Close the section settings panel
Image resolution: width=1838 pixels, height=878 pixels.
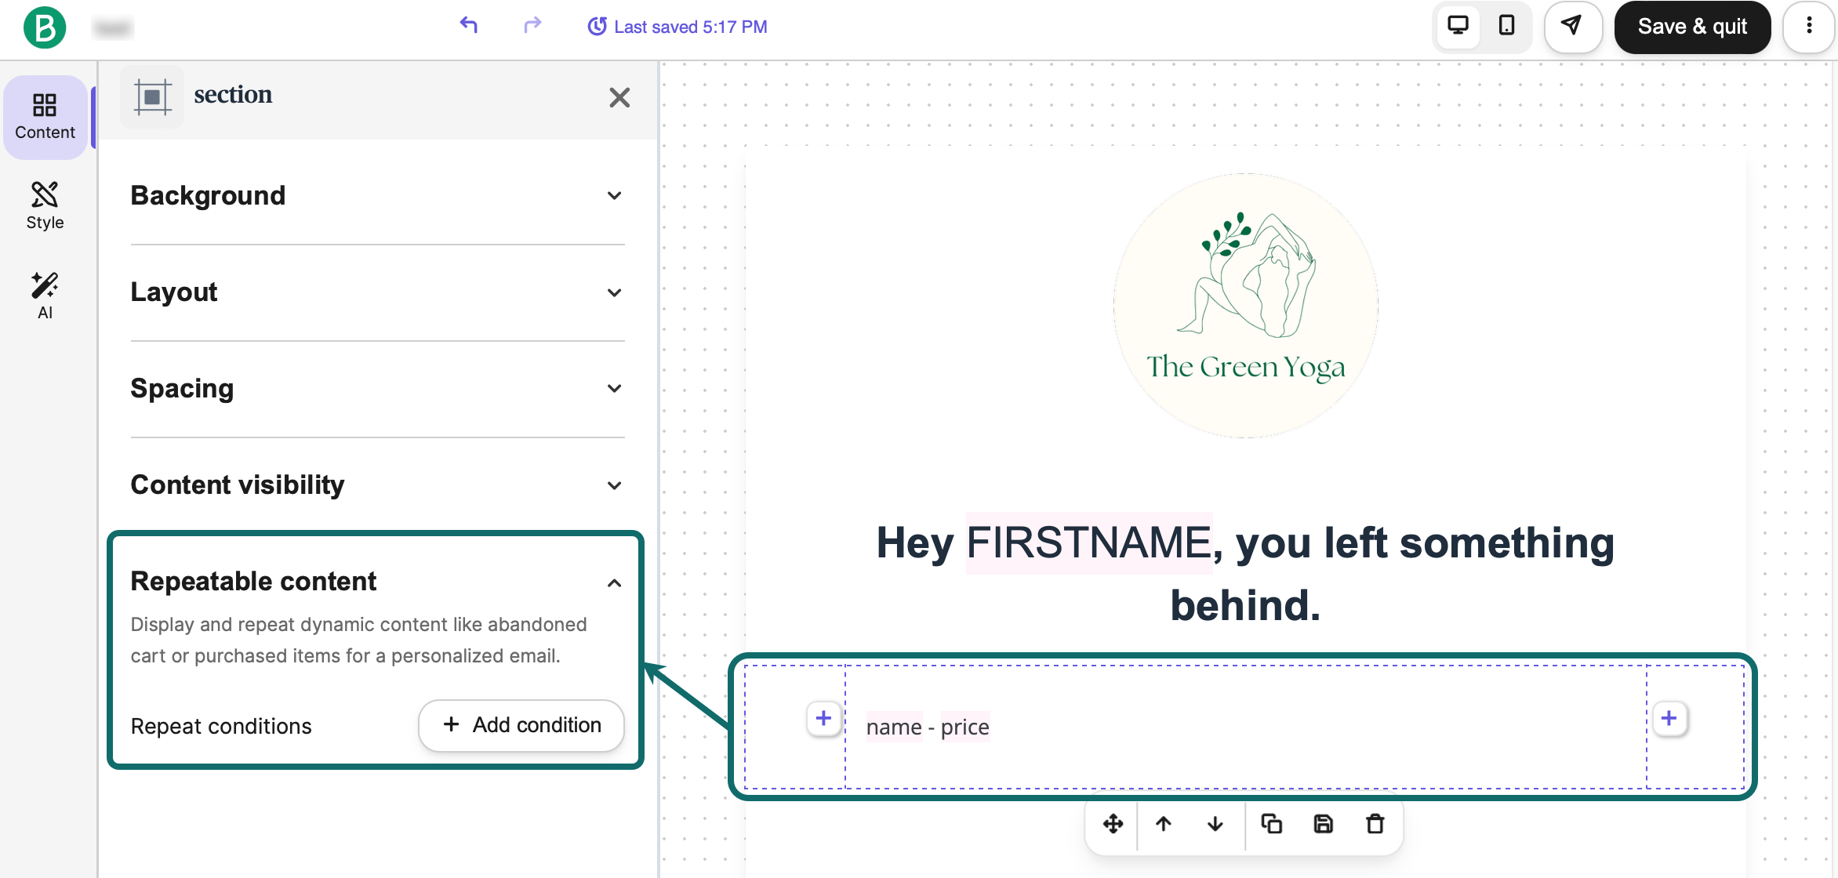[x=619, y=96]
